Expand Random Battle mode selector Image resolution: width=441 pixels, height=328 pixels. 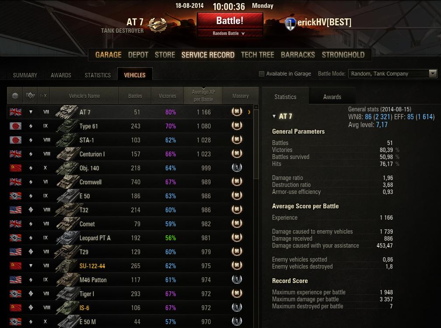click(x=229, y=33)
